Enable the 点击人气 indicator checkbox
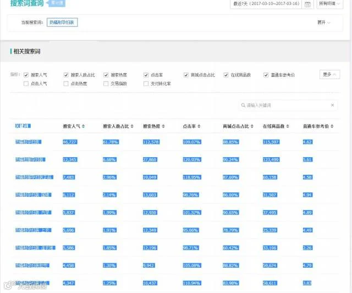Image resolution: width=352 pixels, height=293 pixels. pyautogui.click(x=26, y=84)
